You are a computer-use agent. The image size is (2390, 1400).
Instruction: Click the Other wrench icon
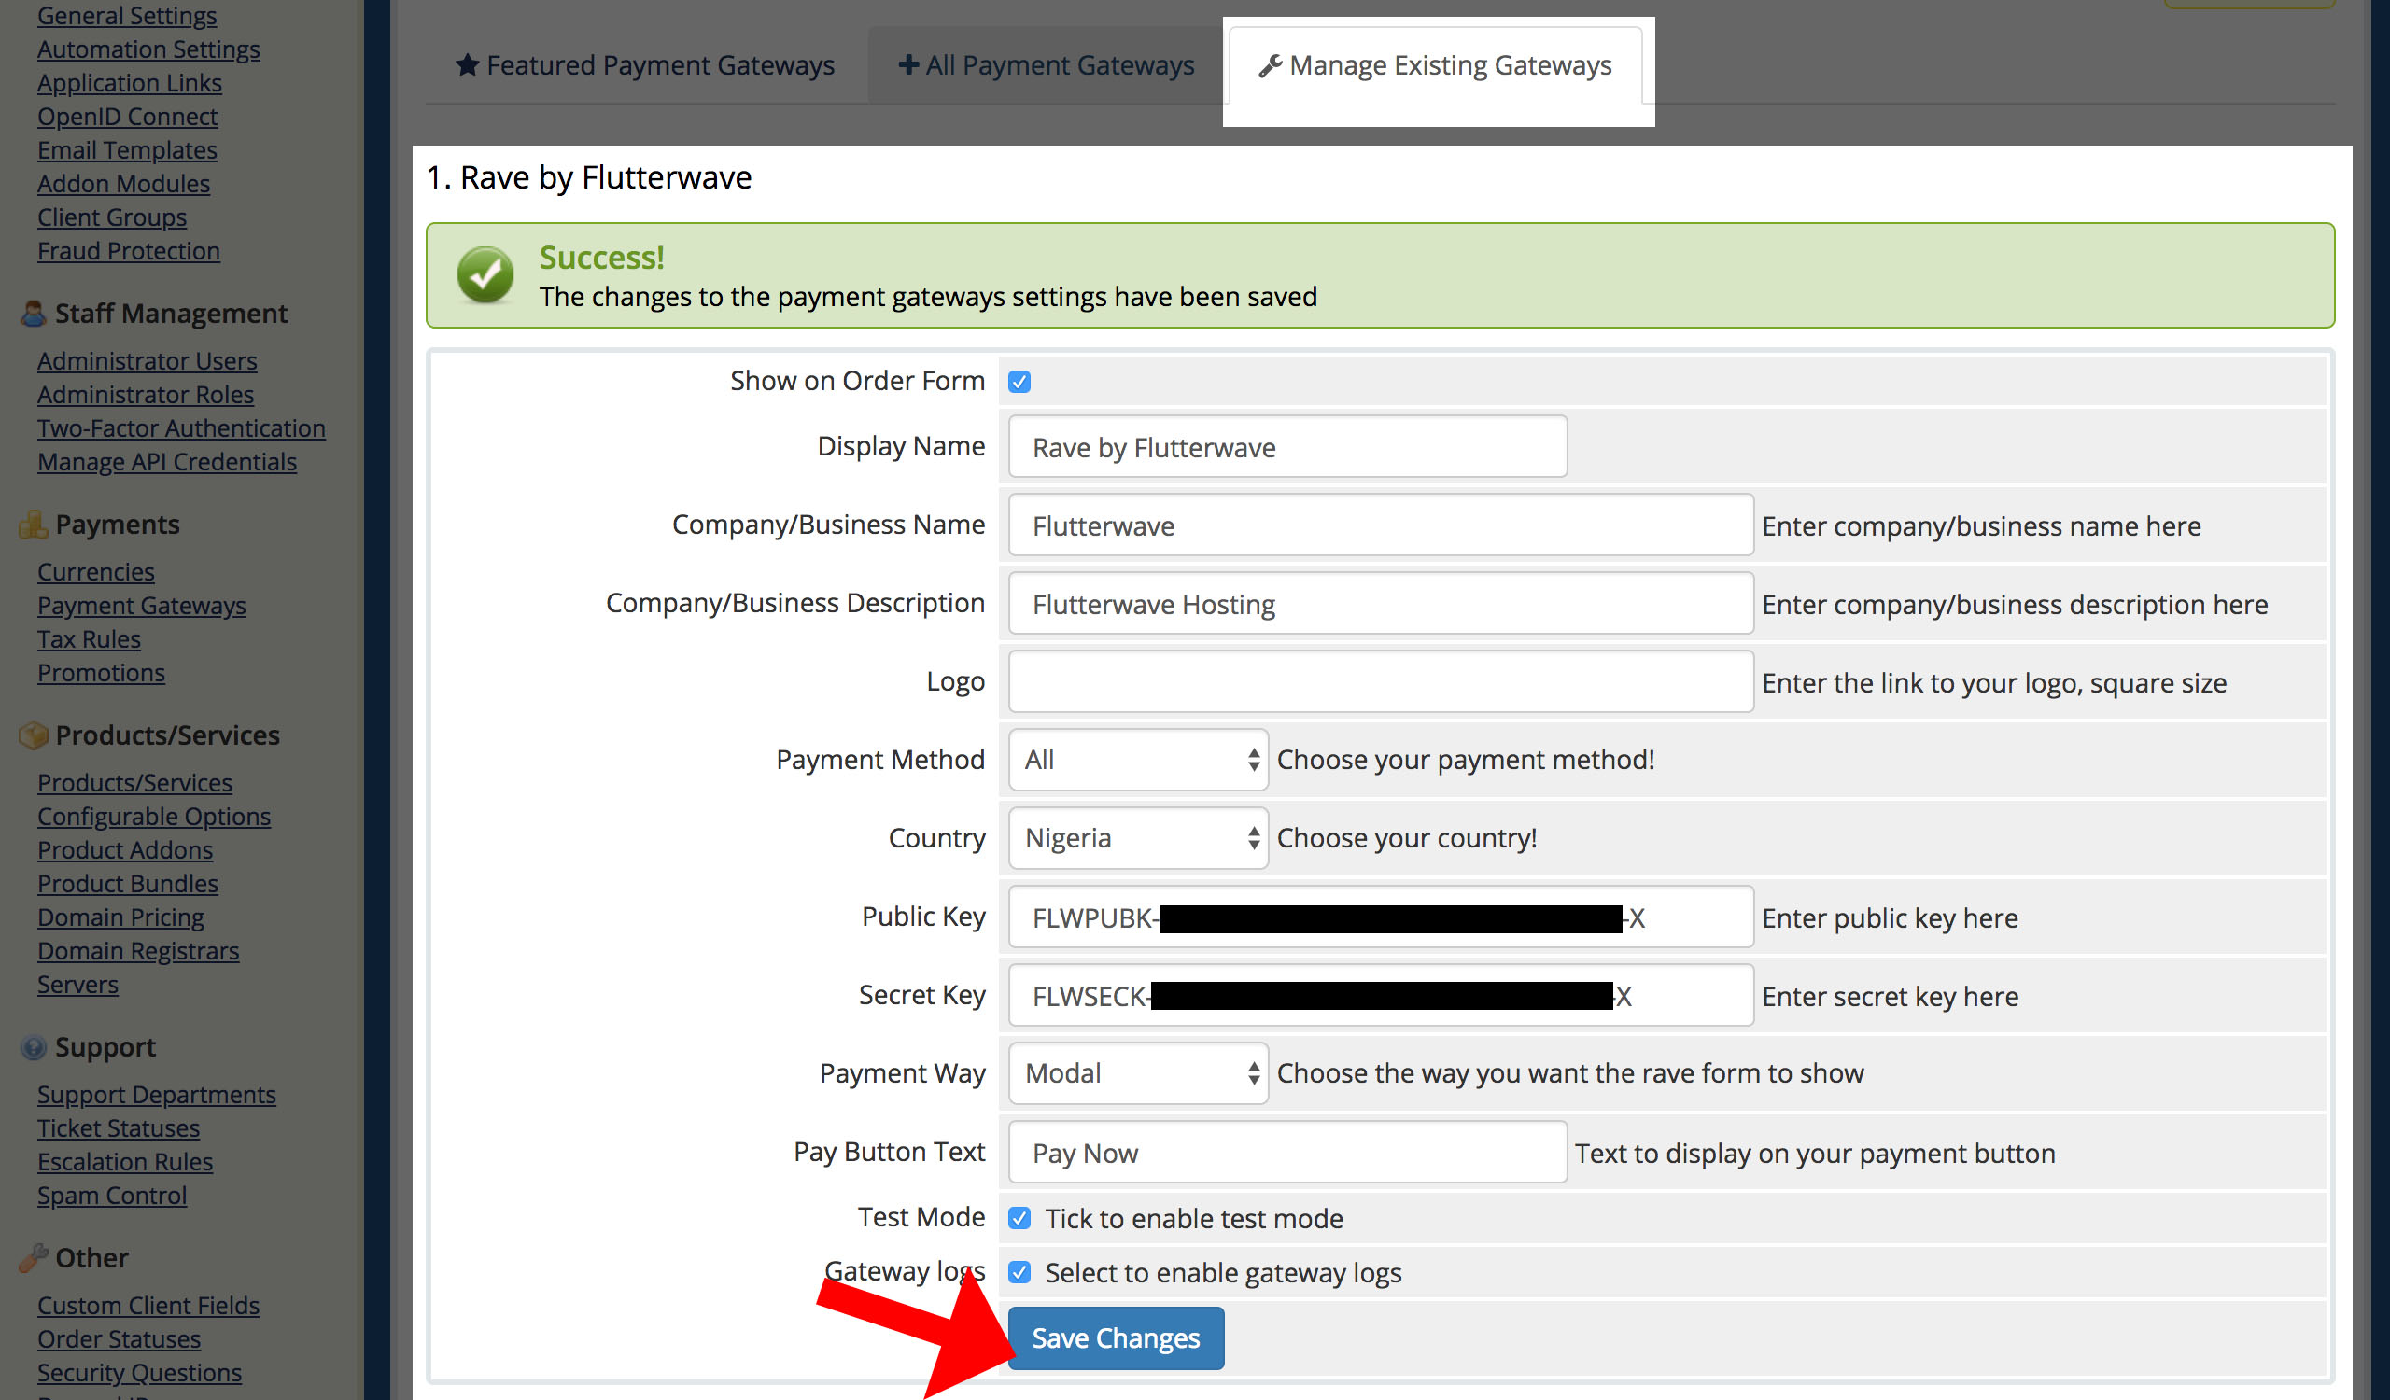click(34, 1258)
